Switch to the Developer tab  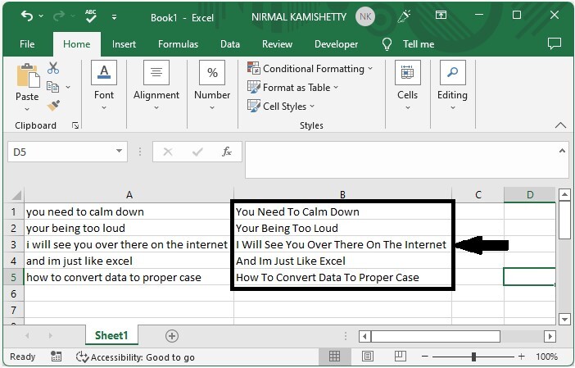(336, 44)
